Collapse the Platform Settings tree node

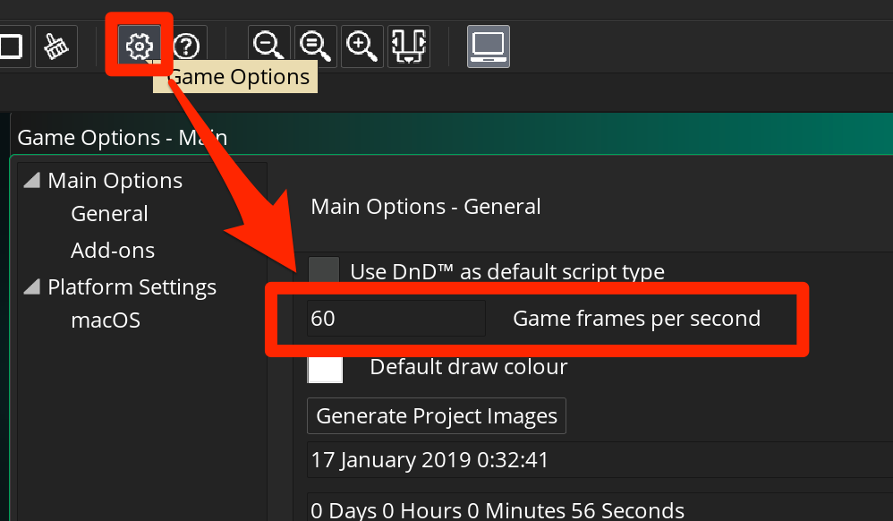click(x=32, y=286)
